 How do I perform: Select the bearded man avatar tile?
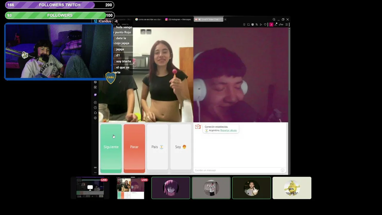tap(252, 188)
